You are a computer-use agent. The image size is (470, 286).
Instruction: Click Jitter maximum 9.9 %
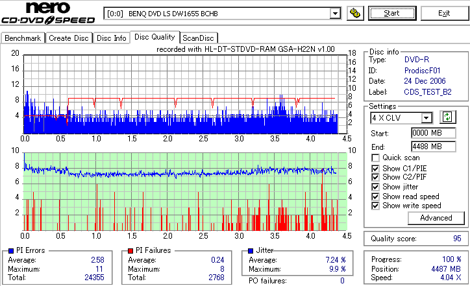click(x=338, y=269)
